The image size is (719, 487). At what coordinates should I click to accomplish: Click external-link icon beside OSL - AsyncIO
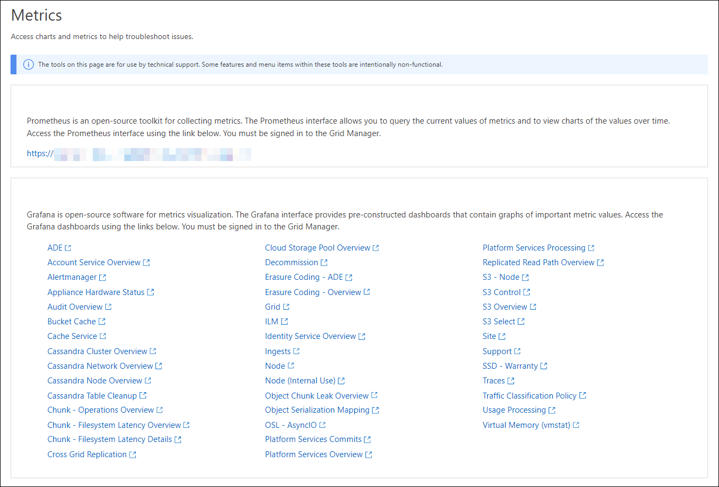click(322, 425)
